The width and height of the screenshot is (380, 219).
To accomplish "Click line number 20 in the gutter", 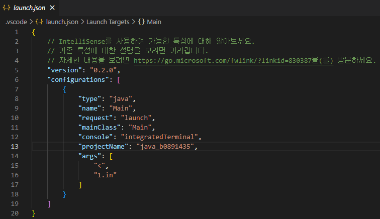I will [x=15, y=213].
